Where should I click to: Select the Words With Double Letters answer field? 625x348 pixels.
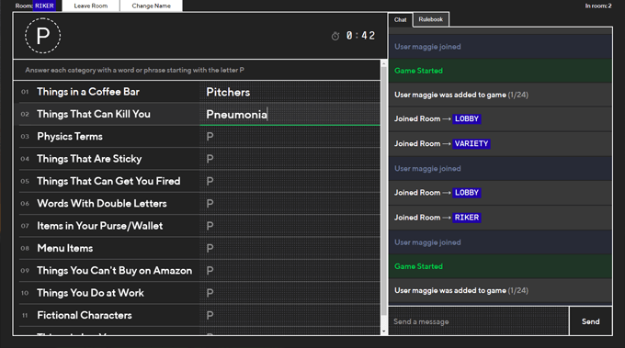(290, 204)
